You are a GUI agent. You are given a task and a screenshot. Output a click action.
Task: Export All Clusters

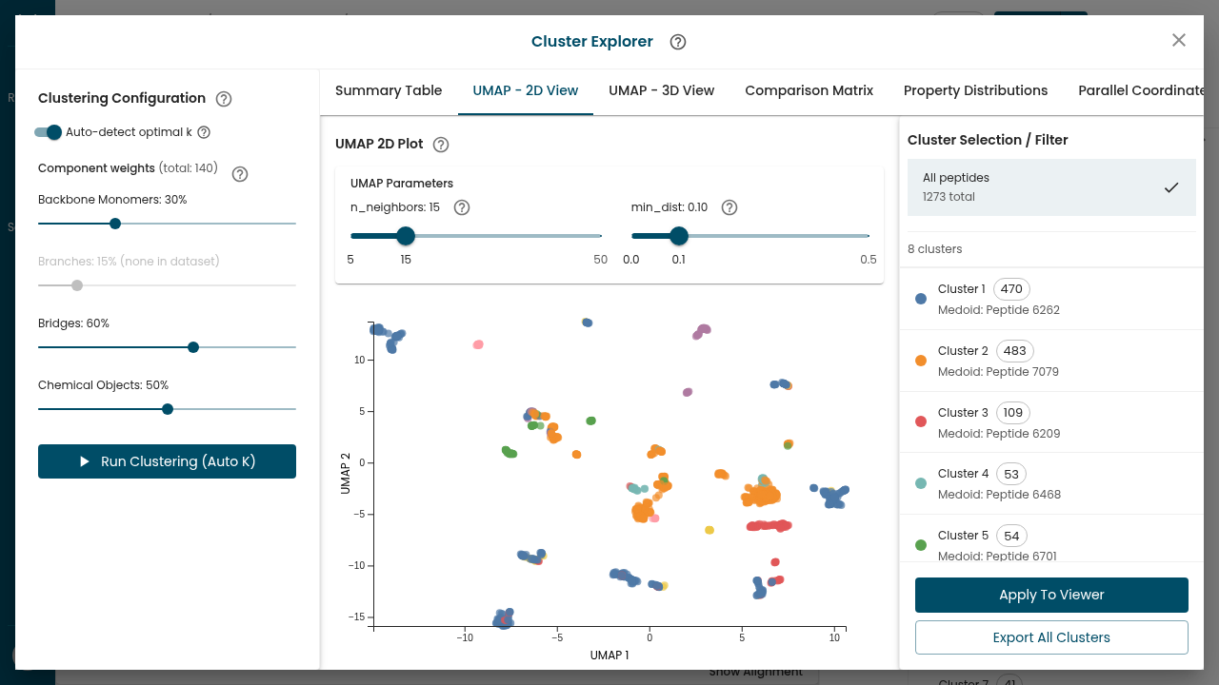pos(1051,637)
